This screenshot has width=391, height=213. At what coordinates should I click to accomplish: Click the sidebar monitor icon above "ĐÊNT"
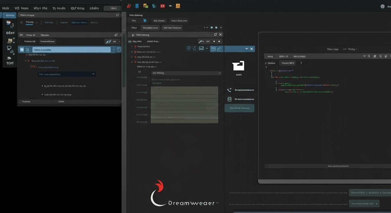(10, 24)
